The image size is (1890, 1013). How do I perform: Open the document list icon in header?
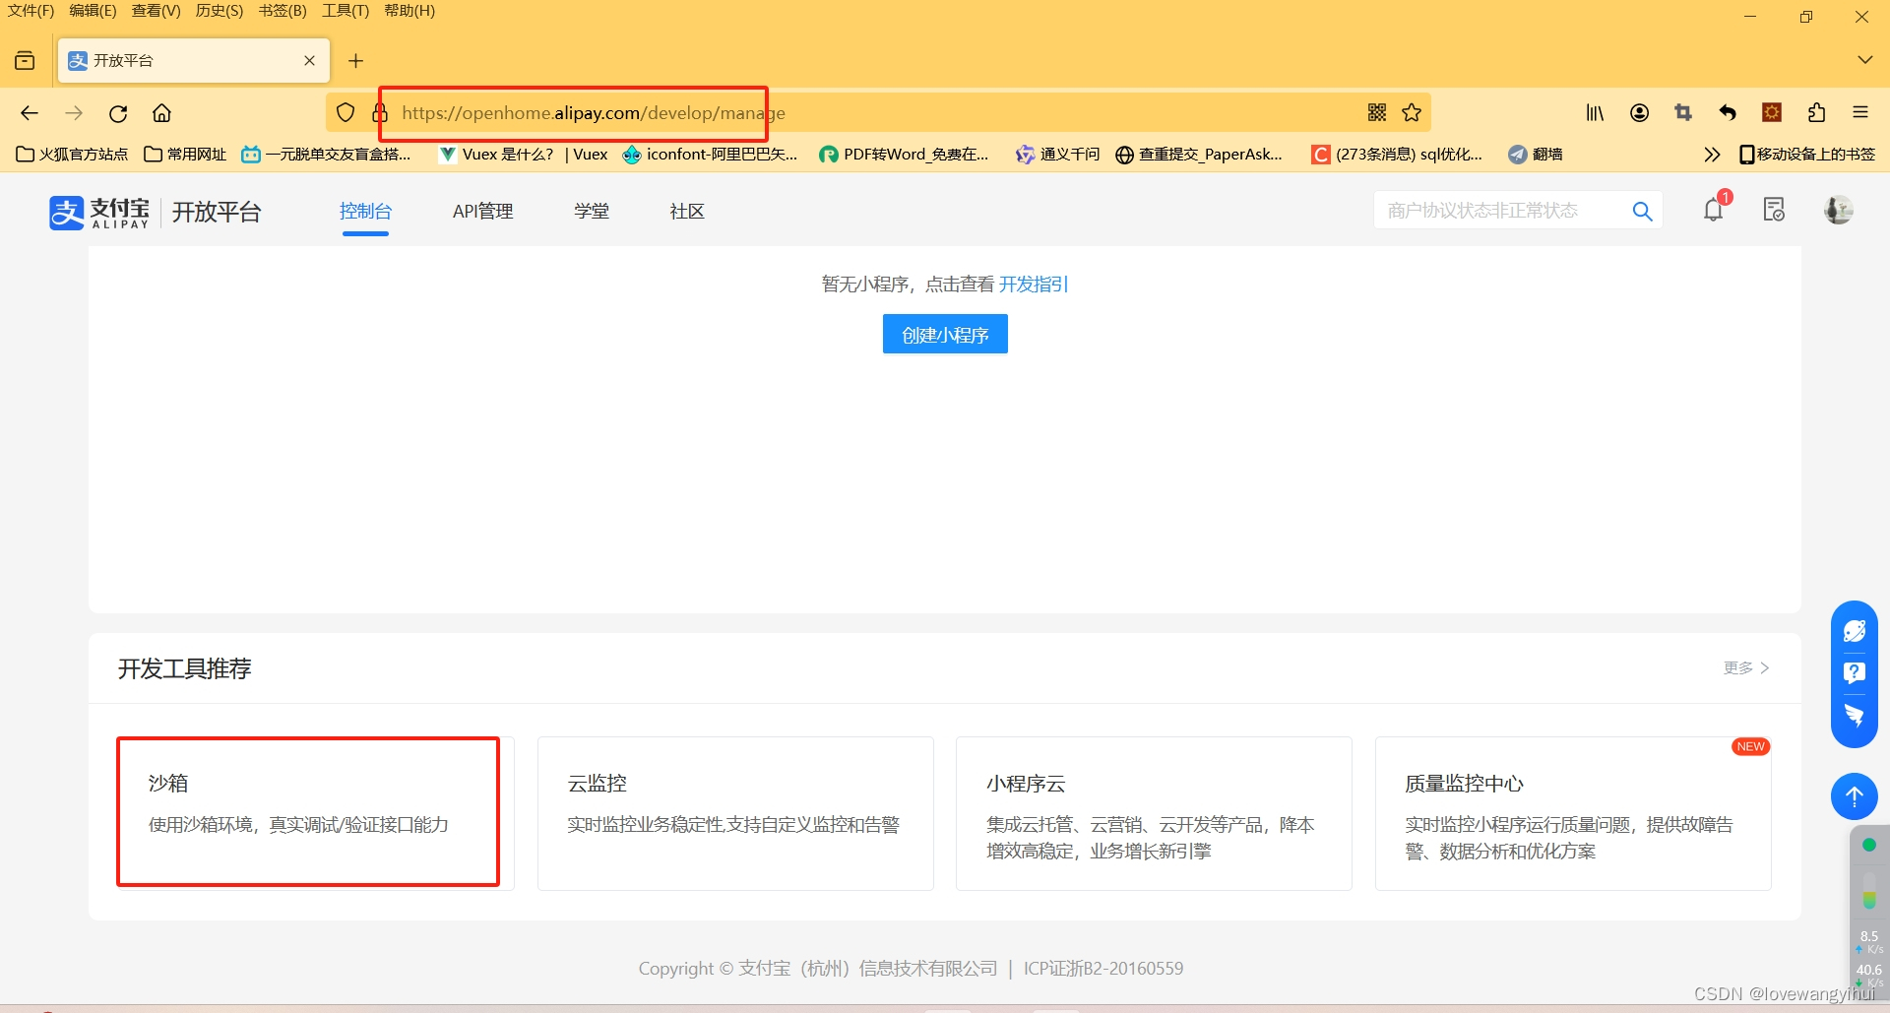click(1774, 210)
